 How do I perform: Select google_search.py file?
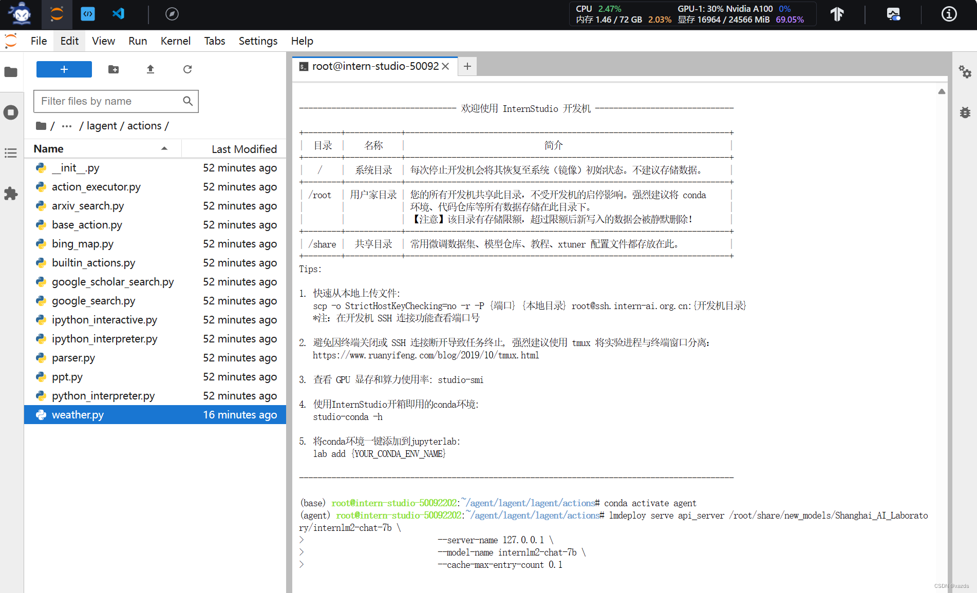point(155,301)
